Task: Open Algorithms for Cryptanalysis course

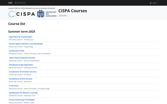Action: point(20,37)
